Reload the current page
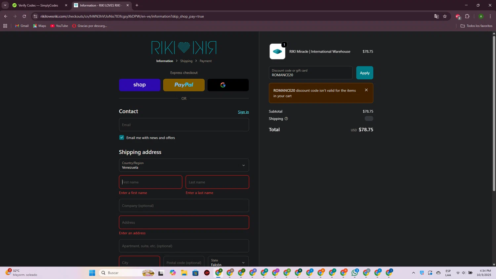Screen dimensions: 496x279 (24, 16)
